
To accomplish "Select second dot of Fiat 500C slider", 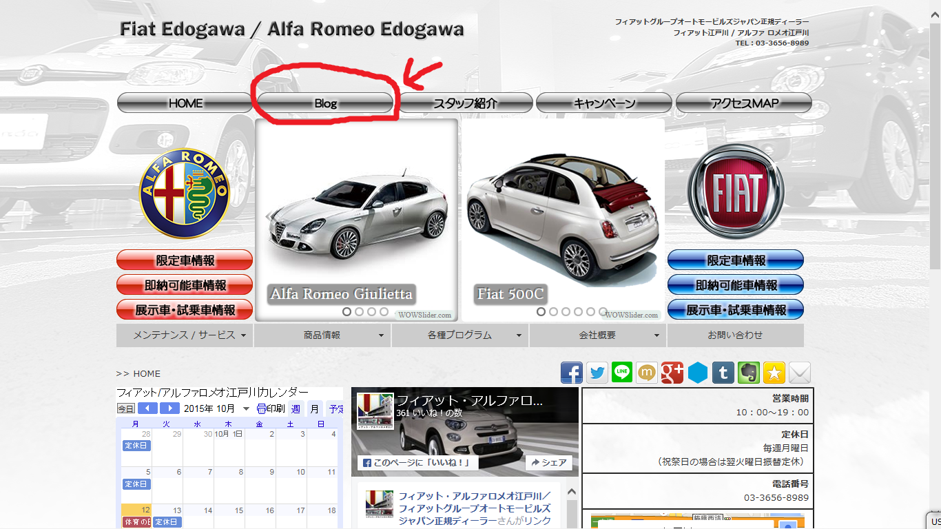I will (554, 312).
